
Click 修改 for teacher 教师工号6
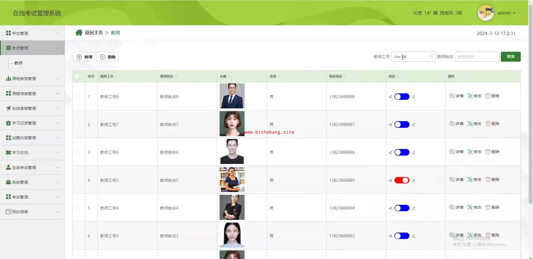coord(474,152)
